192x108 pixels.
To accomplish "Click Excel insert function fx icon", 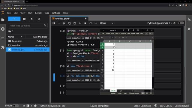I will [123, 37].
